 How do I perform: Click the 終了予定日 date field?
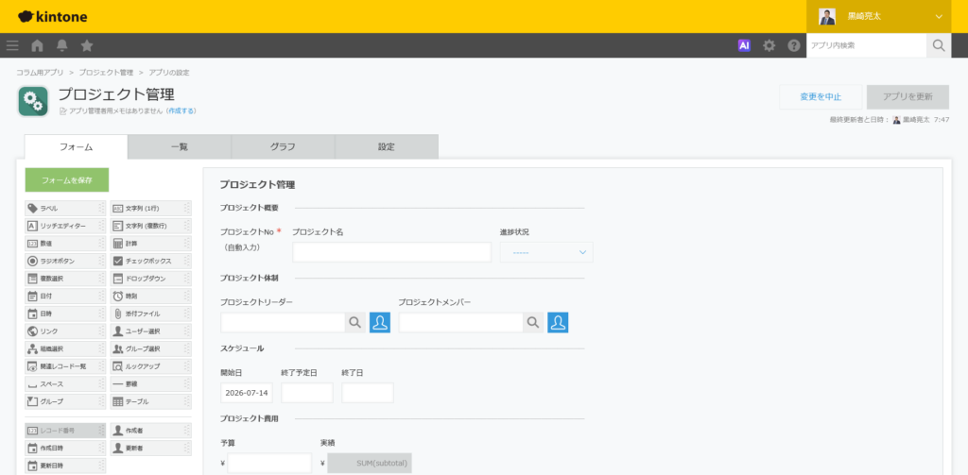coord(307,393)
